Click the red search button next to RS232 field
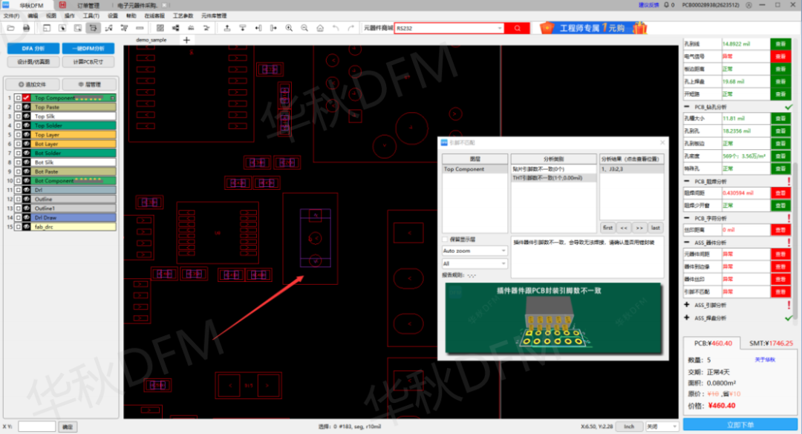Screen dimensions: 802x434 (517, 28)
